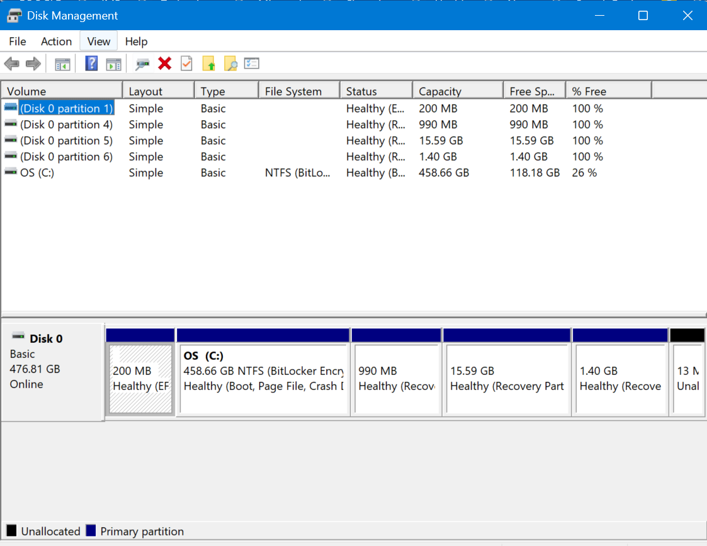
Task: Click the Forward navigation arrow
Action: coord(33,63)
